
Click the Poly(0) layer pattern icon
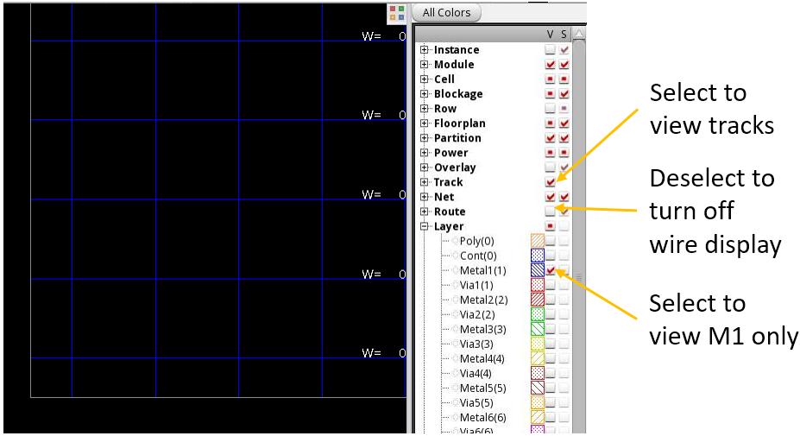point(537,241)
